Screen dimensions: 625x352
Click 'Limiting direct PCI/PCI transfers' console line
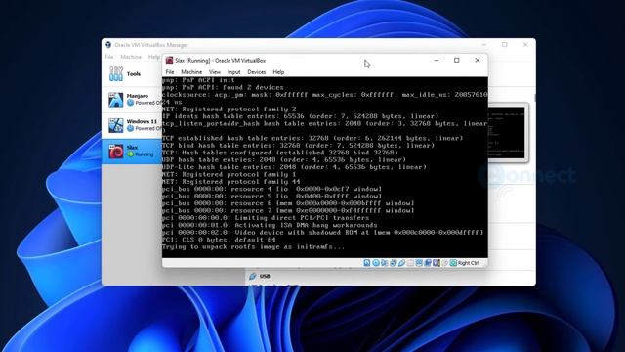point(266,218)
